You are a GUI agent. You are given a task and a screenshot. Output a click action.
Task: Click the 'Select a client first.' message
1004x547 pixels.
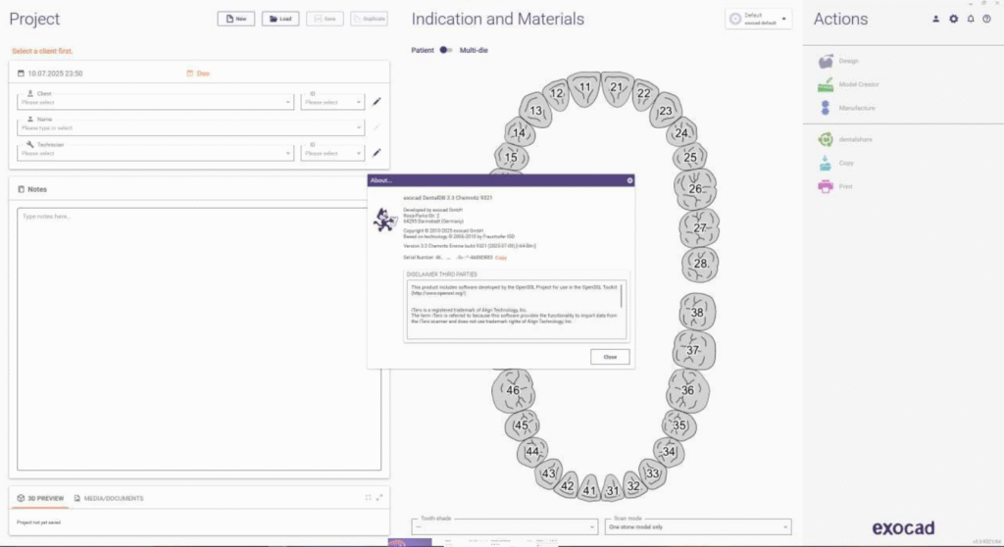[42, 51]
